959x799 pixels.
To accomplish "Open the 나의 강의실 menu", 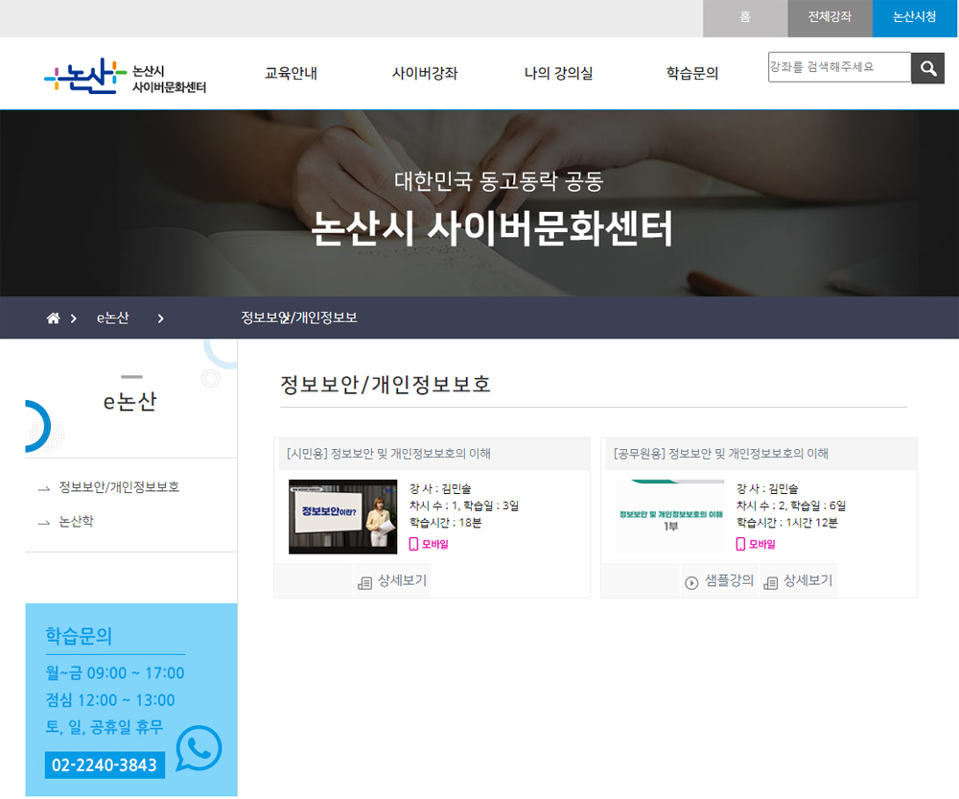I will coord(558,74).
